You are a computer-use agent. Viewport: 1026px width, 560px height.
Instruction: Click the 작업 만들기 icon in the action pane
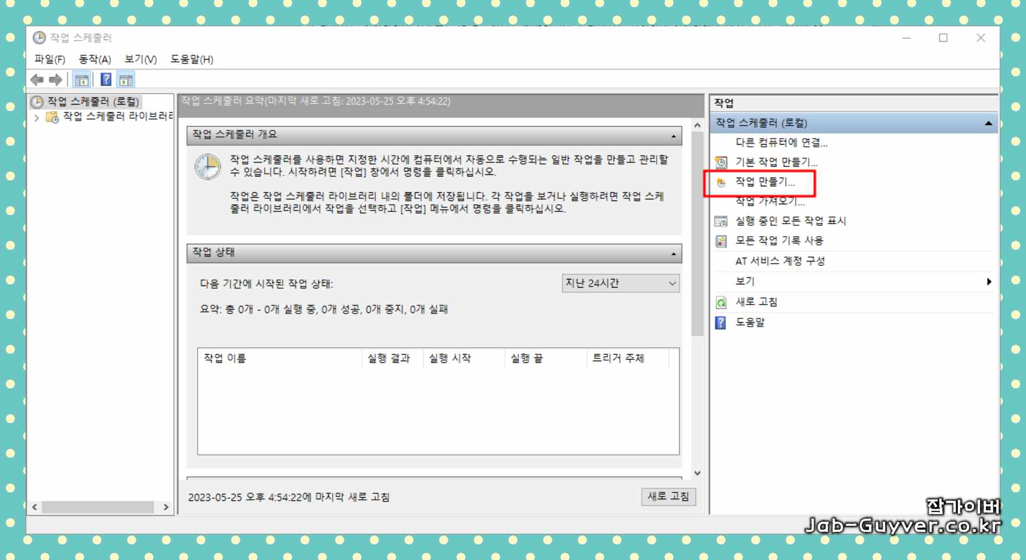pyautogui.click(x=720, y=183)
